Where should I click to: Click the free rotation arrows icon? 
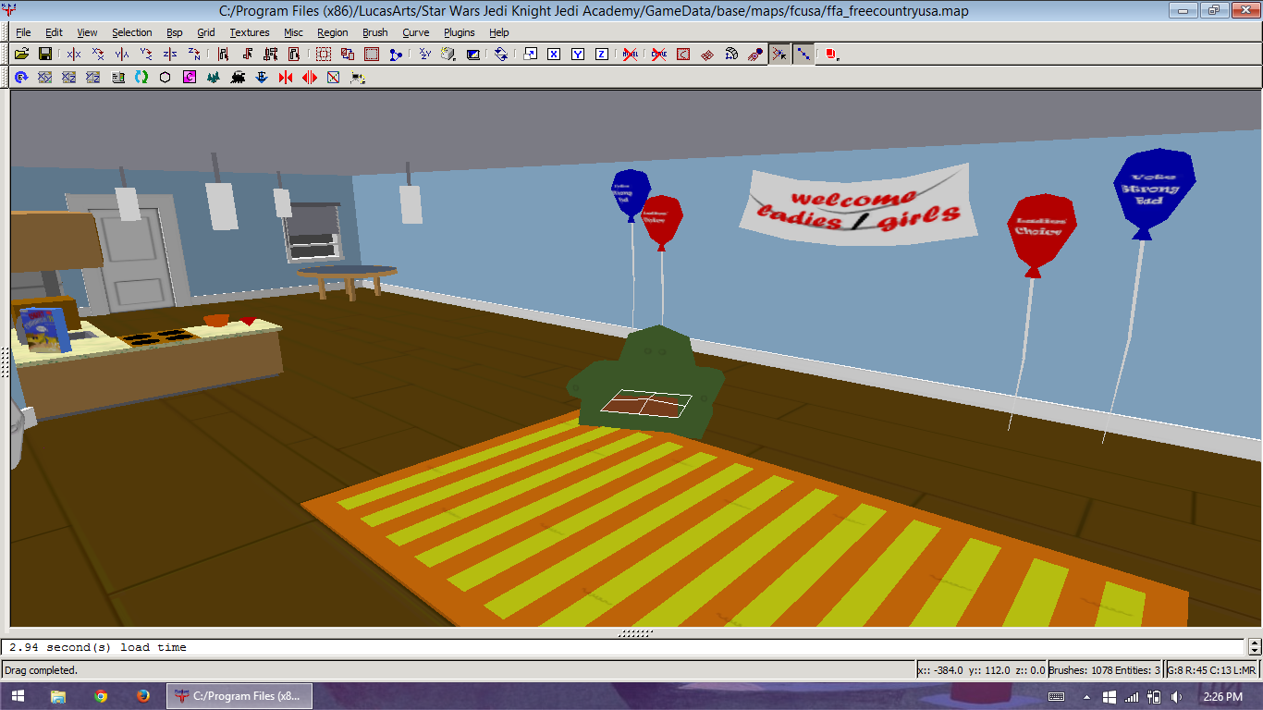coord(500,55)
